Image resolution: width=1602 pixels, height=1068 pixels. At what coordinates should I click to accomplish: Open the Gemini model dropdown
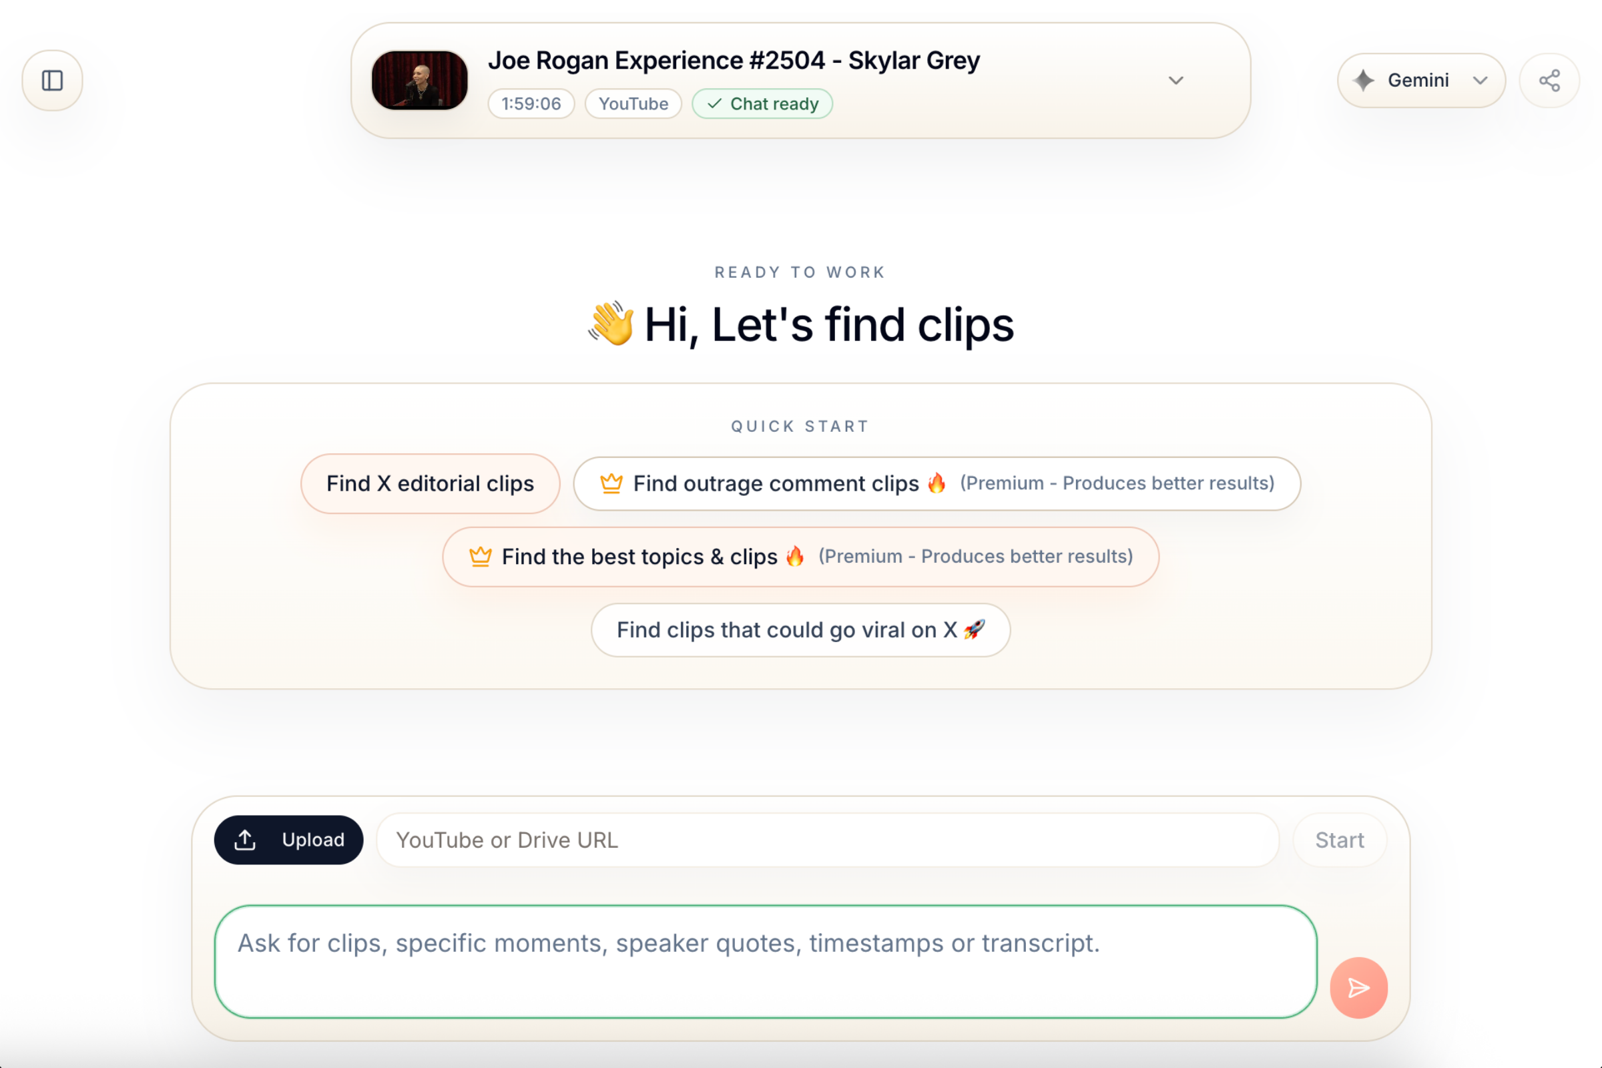click(x=1422, y=80)
